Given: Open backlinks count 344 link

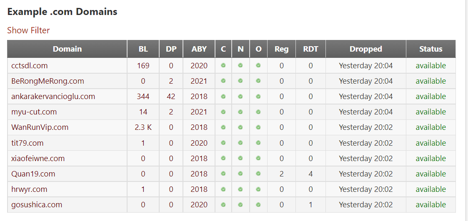Looking at the screenshot, I should pos(143,97).
